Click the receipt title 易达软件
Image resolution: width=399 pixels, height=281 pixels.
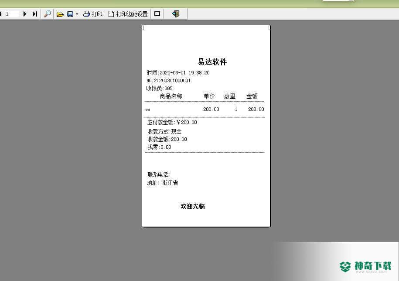tap(212, 62)
